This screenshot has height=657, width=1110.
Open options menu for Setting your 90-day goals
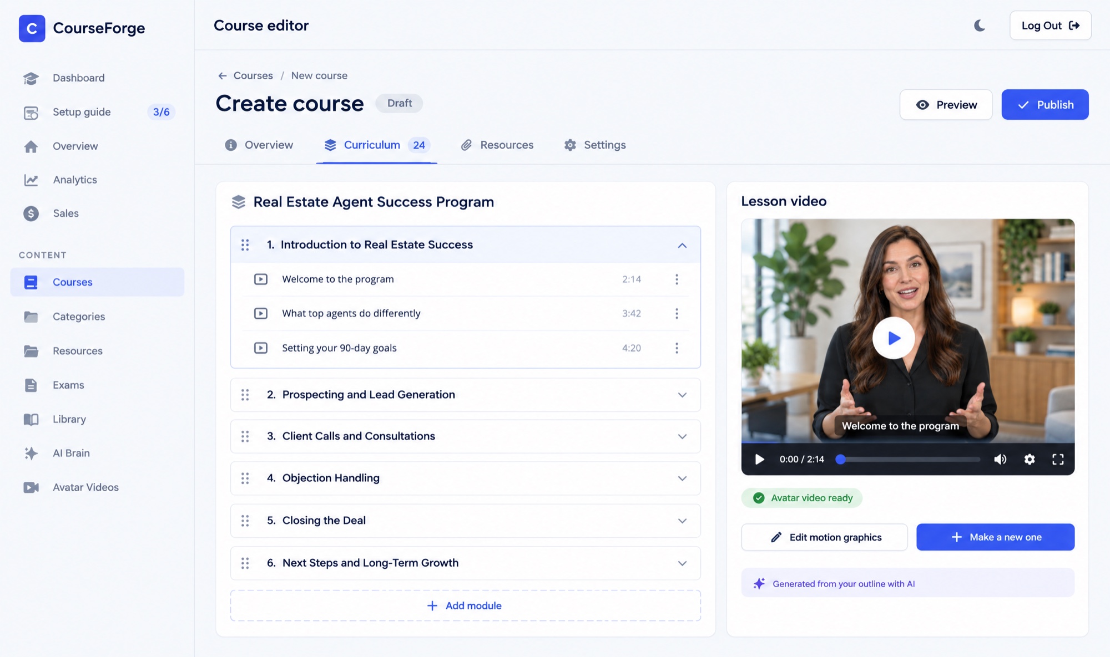(x=677, y=348)
